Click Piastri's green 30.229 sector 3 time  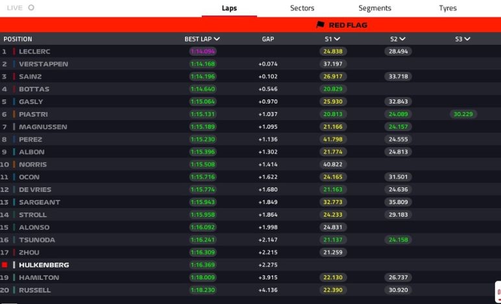pos(463,114)
